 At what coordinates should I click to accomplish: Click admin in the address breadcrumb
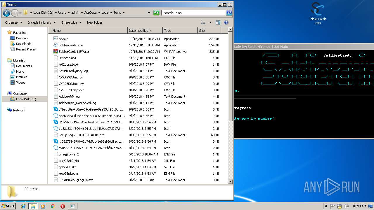point(75,13)
